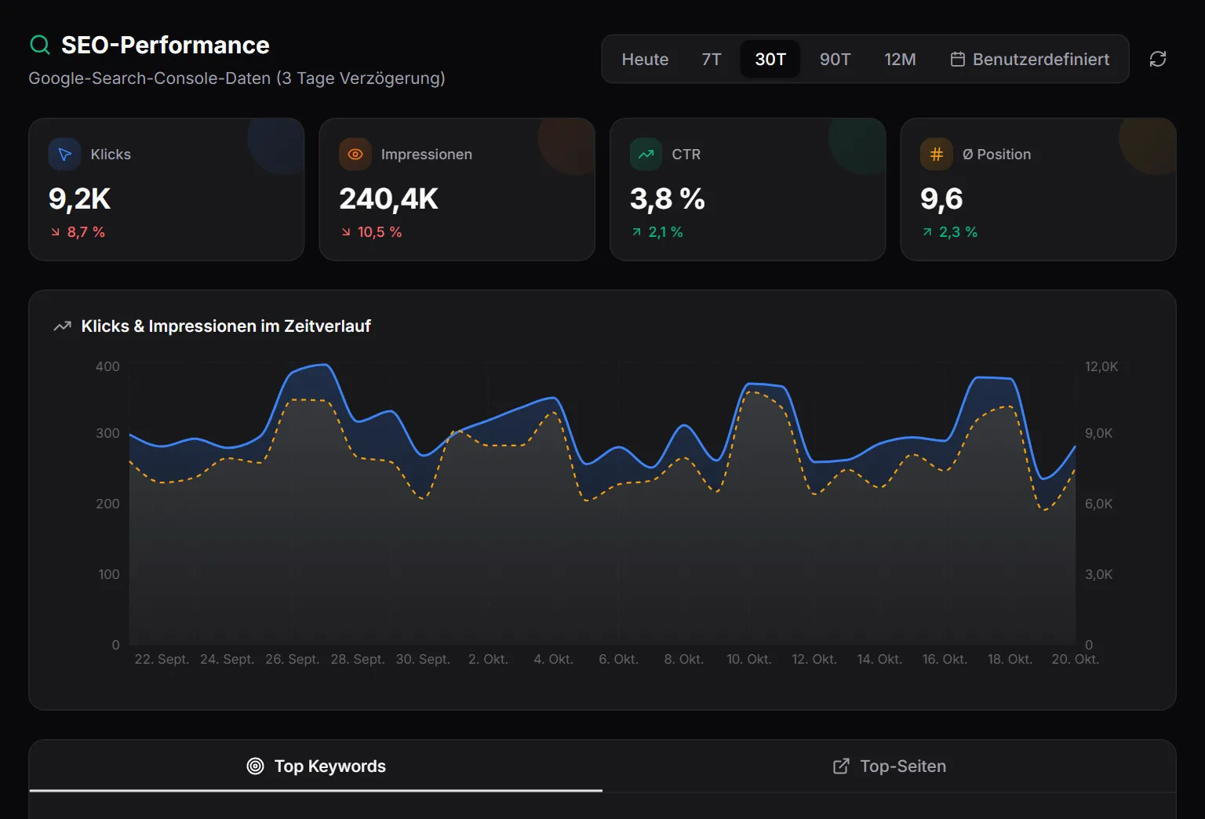This screenshot has width=1205, height=819.
Task: Click the 12,0K right axis label
Action: click(x=1101, y=367)
